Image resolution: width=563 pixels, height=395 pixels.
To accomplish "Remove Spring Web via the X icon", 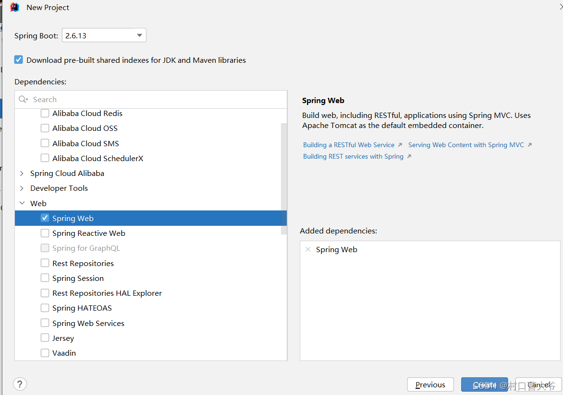I will click(308, 249).
